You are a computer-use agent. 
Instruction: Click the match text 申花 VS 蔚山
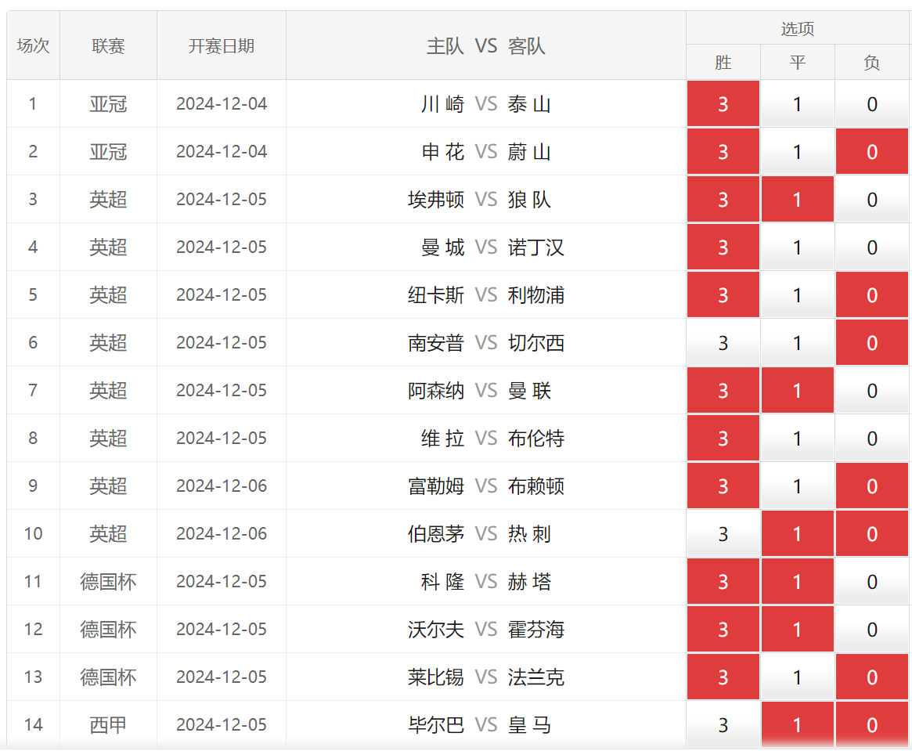[x=486, y=152]
